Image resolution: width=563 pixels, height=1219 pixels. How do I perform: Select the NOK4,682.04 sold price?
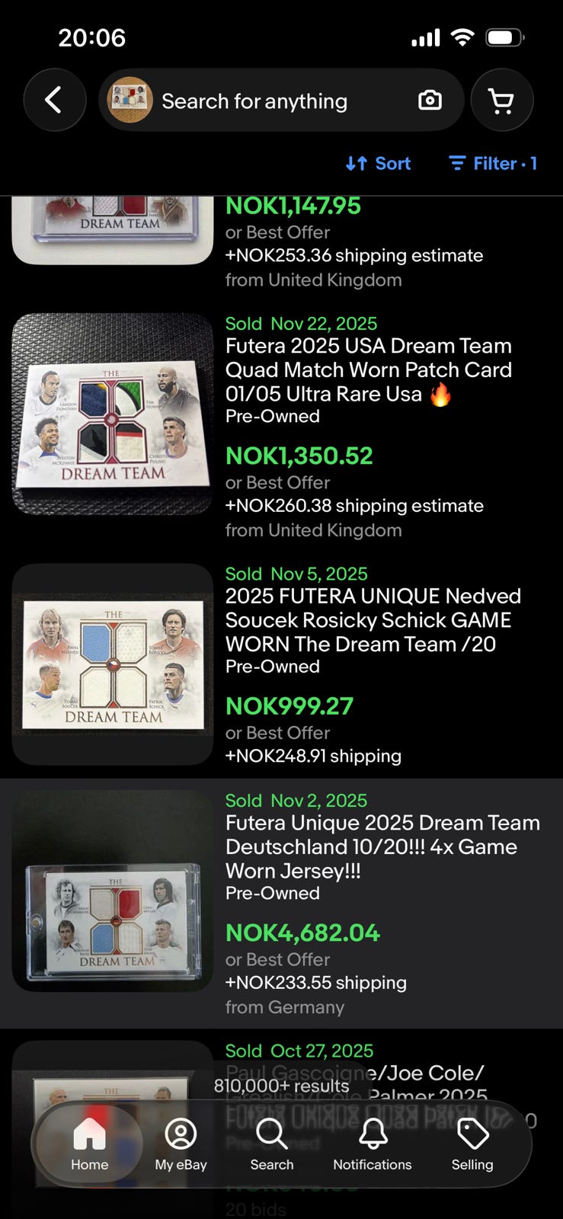coord(302,933)
